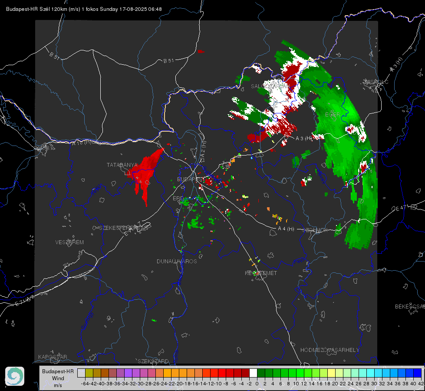The width and height of the screenshot is (425, 391).
Task: Click the MISKOLC city label
Action: [377, 82]
